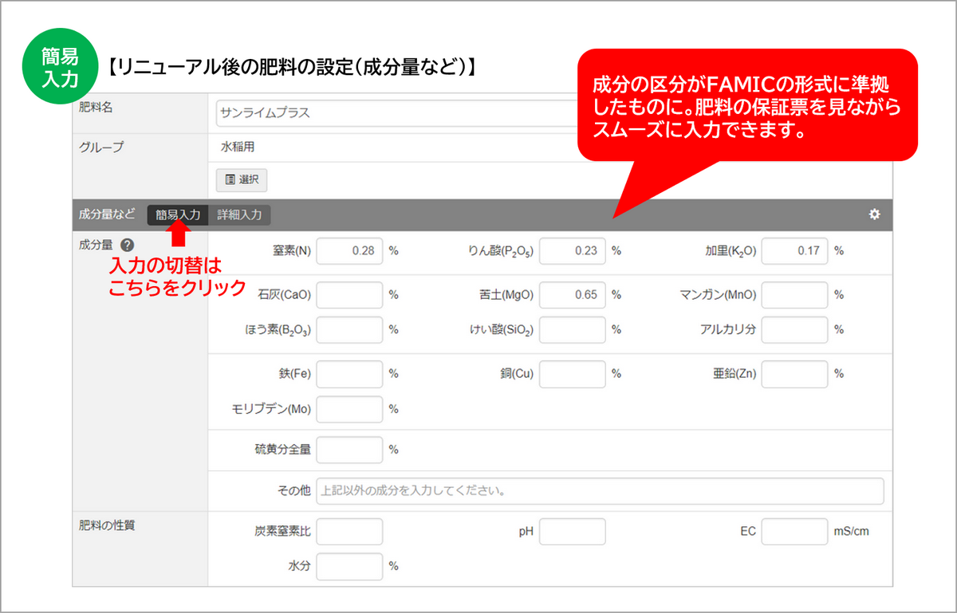Click the 苦土(MgO) input field
957x613 pixels.
[572, 295]
